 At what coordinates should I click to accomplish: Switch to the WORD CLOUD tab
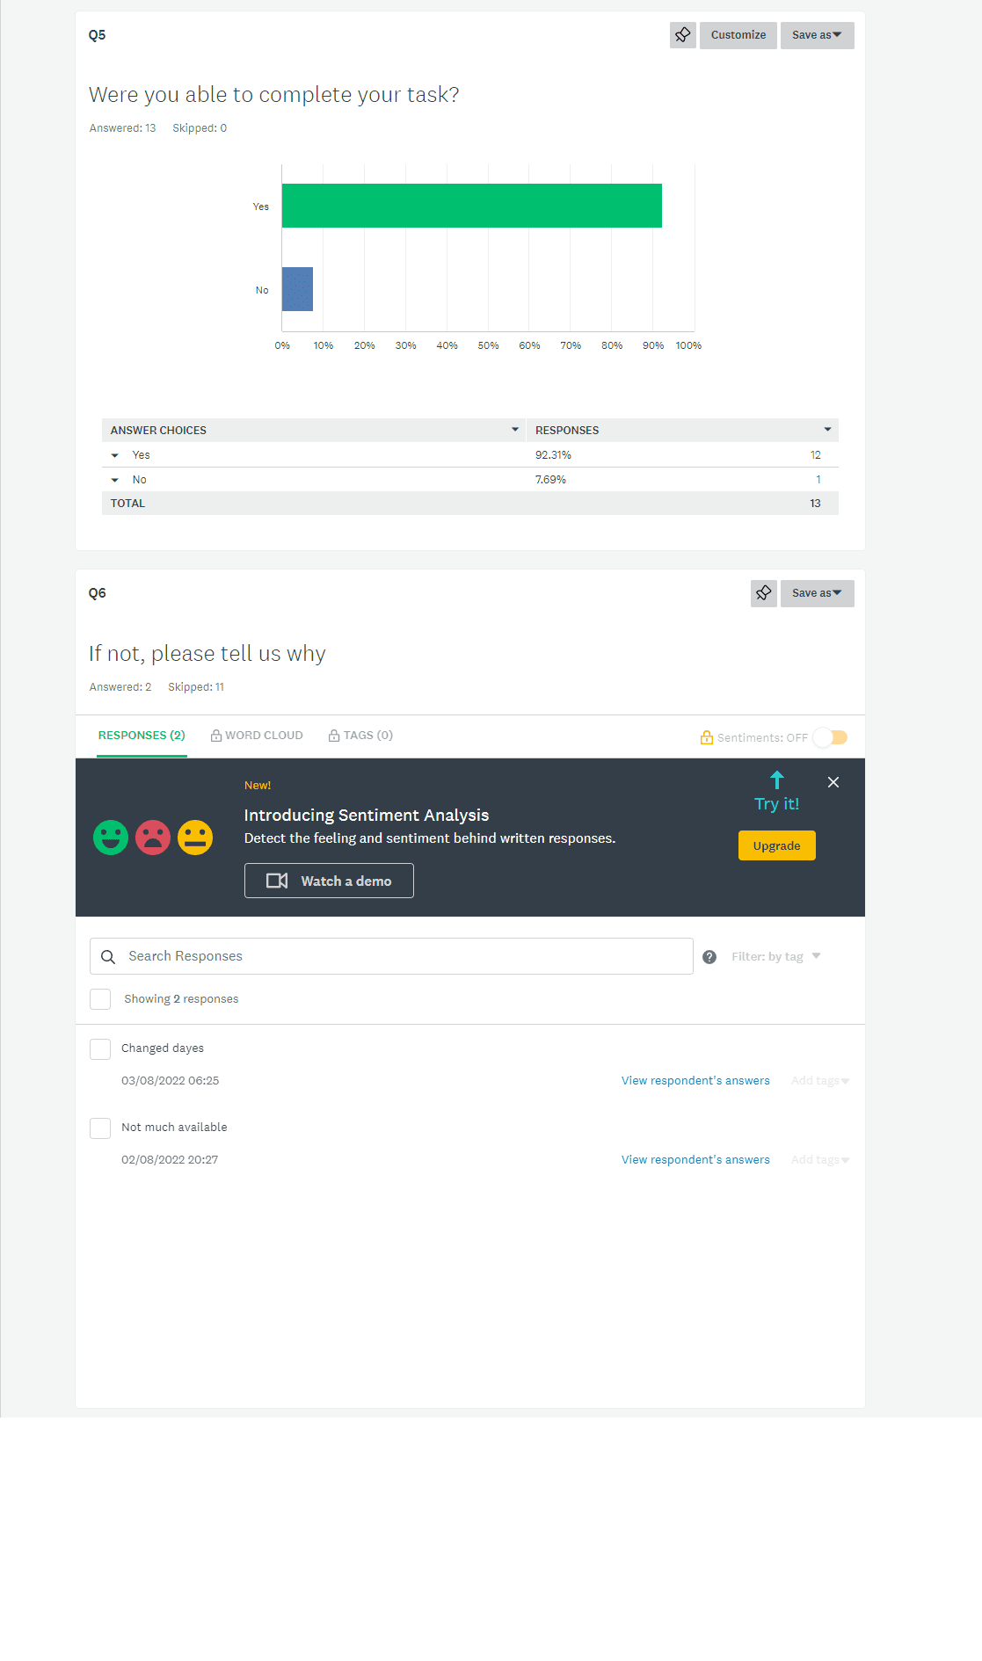pos(257,736)
